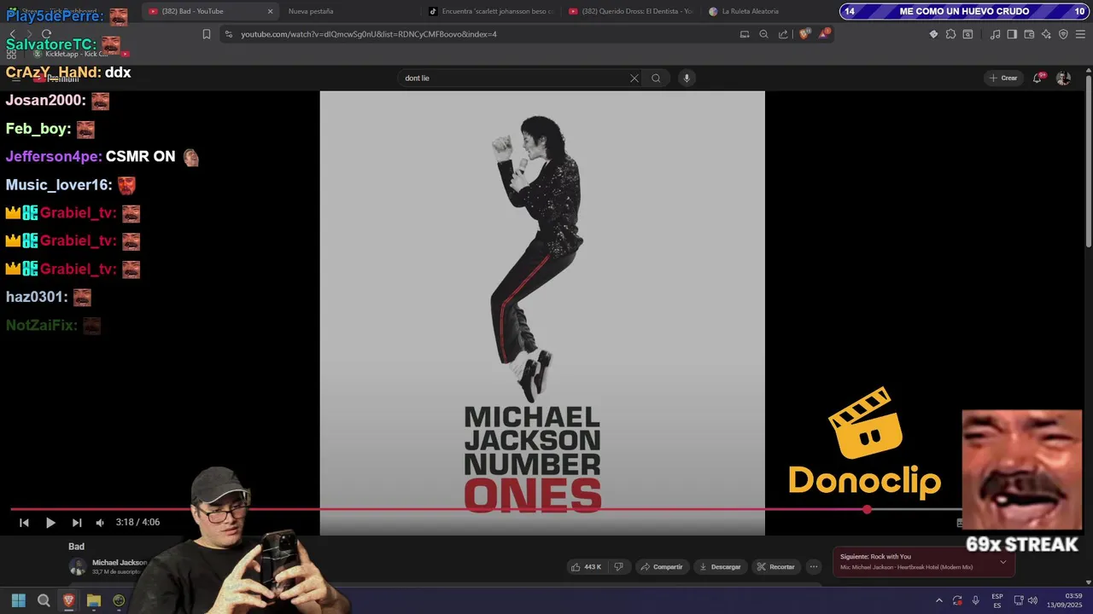Open Leo AI sparkle icon
Image resolution: width=1093 pixels, height=614 pixels.
point(1046,34)
